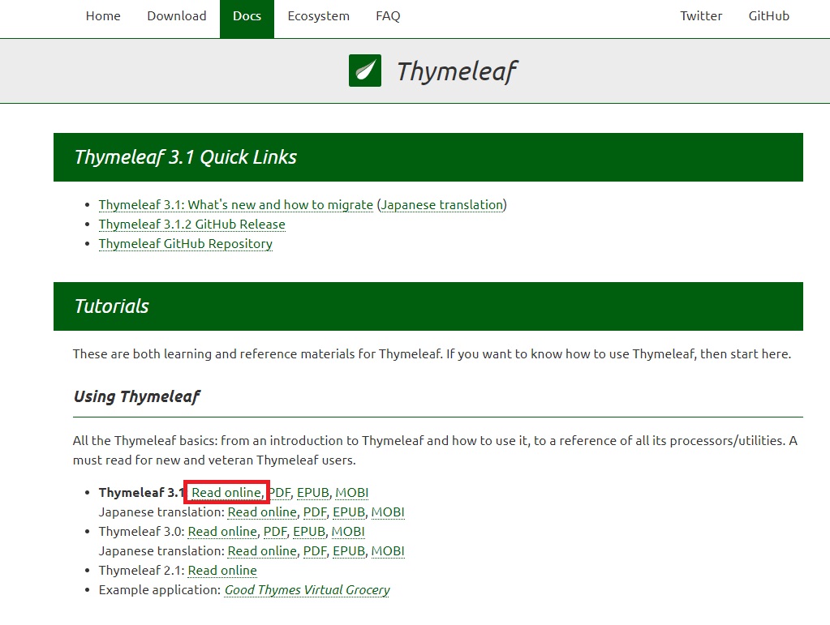Screen dimensions: 830x625
Task: Download Thymeleaf 3.1 MOBI
Action: pyautogui.click(x=352, y=492)
